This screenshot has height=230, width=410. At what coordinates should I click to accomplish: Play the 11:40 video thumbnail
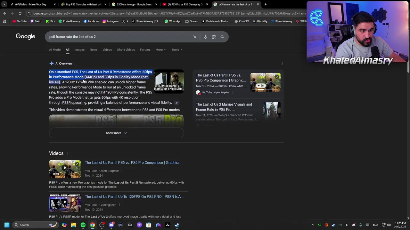pyautogui.click(x=65, y=169)
